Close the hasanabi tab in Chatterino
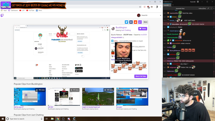This screenshot has height=121, width=215. tap(170, 5)
